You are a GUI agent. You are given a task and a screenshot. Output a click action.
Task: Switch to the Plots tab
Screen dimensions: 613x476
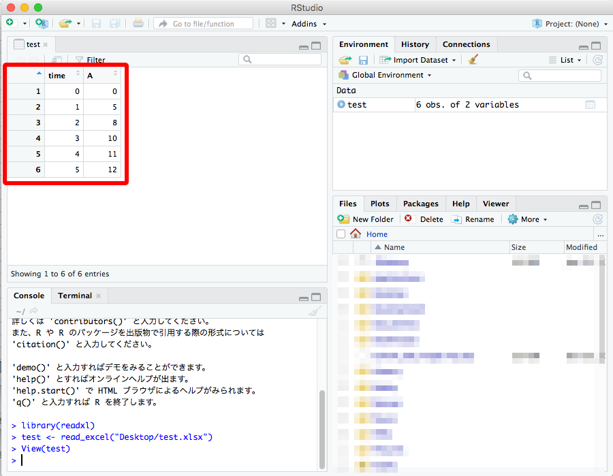(379, 204)
